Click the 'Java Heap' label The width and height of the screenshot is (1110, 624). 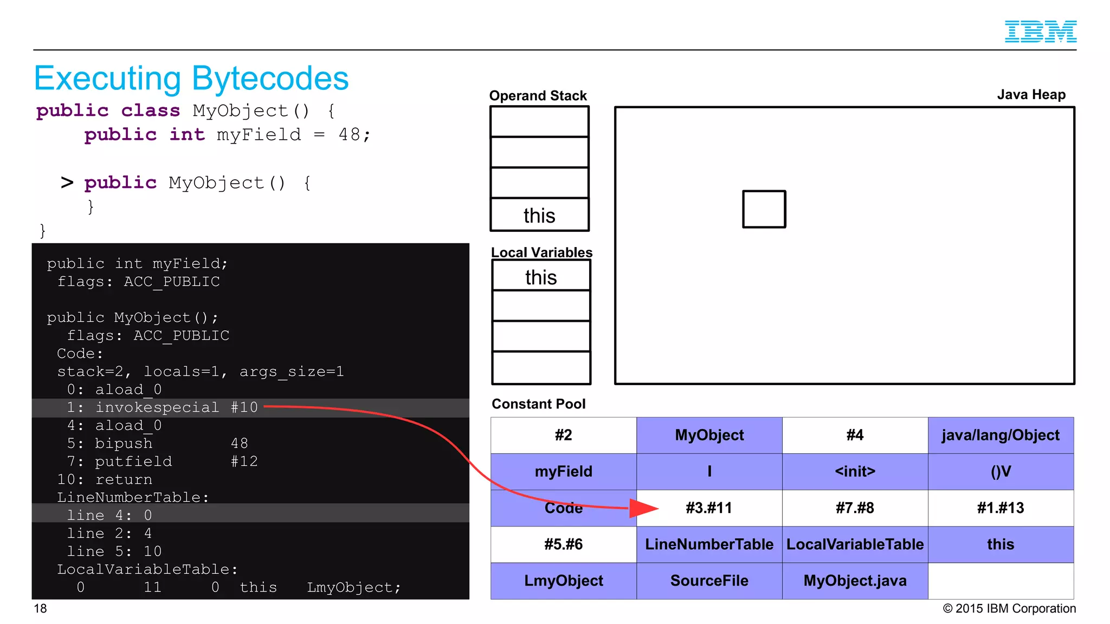click(1031, 95)
